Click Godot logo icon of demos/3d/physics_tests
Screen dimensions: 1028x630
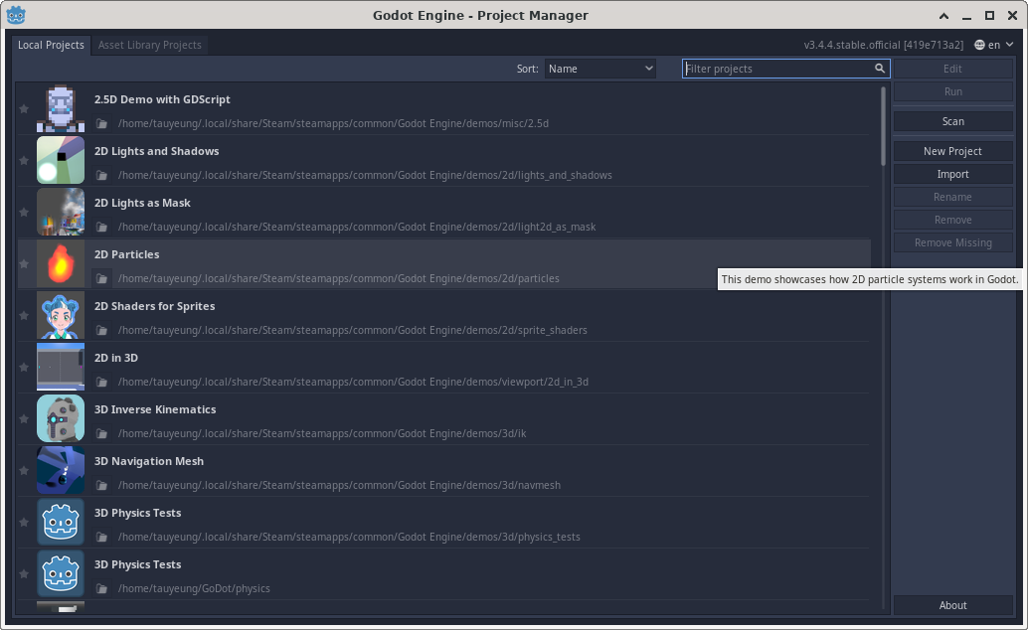(x=61, y=523)
